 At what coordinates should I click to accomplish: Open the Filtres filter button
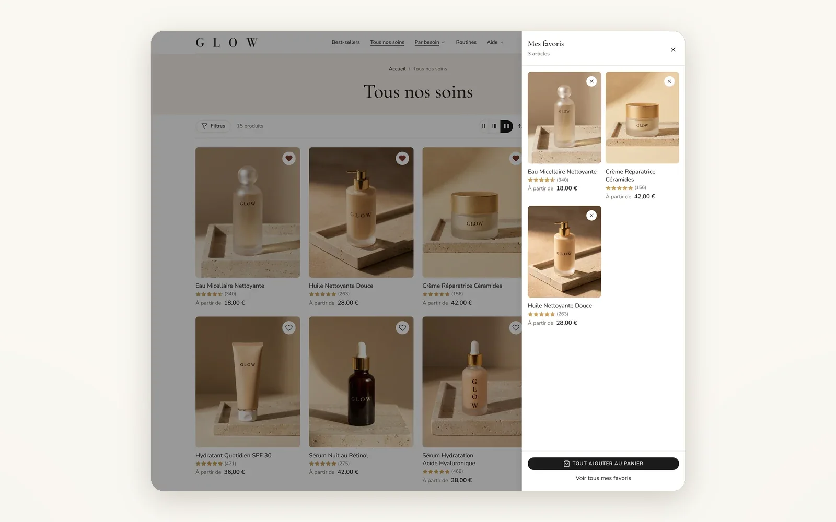(213, 126)
